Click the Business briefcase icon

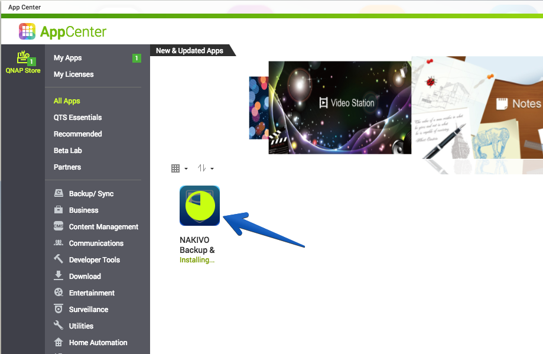58,210
